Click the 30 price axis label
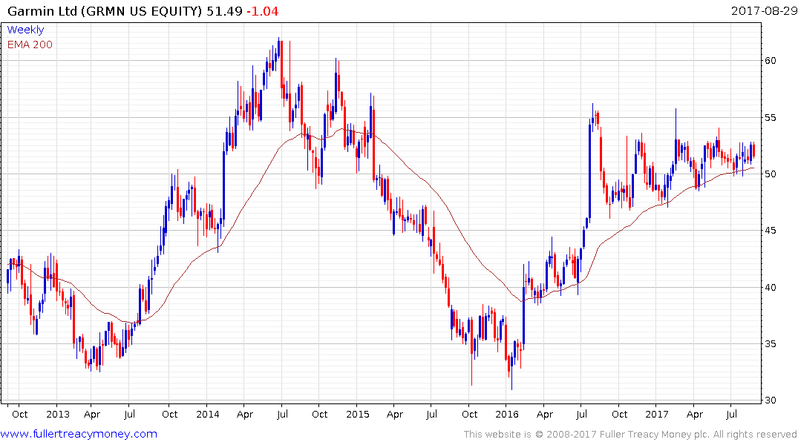The height and width of the screenshot is (445, 798). (x=771, y=400)
